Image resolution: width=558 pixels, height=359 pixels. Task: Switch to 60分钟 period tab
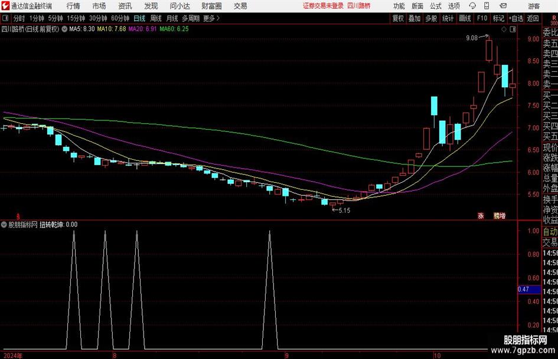coord(120,18)
